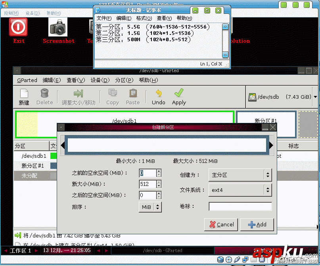Open Notepad 文件(F) menu

coord(104,18)
